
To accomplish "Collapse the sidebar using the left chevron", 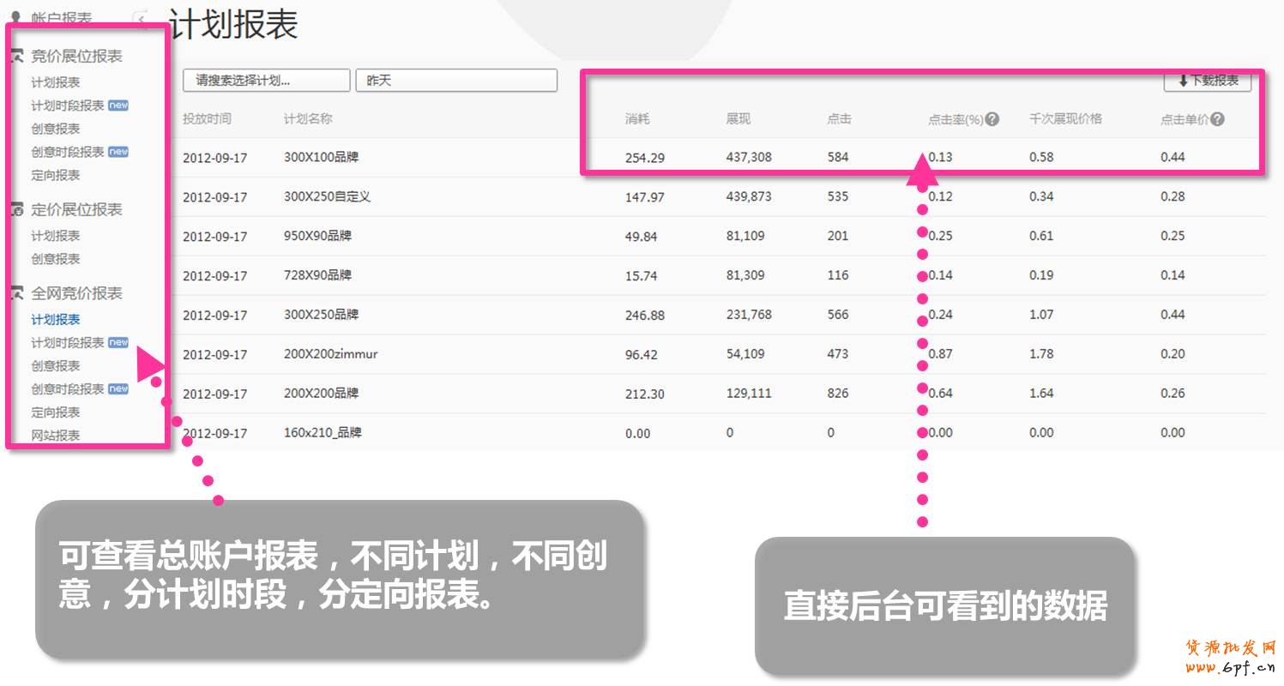I will pyautogui.click(x=140, y=15).
